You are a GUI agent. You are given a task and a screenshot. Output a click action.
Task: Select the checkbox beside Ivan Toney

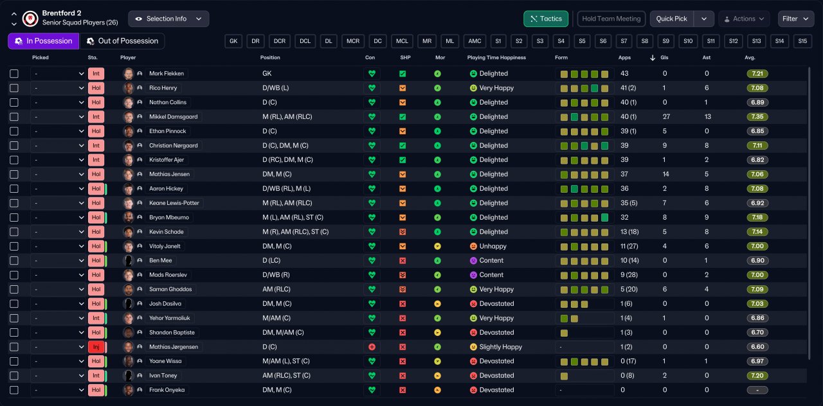[x=14, y=376]
